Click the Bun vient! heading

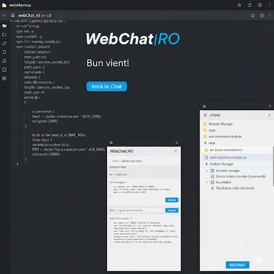click(x=108, y=63)
